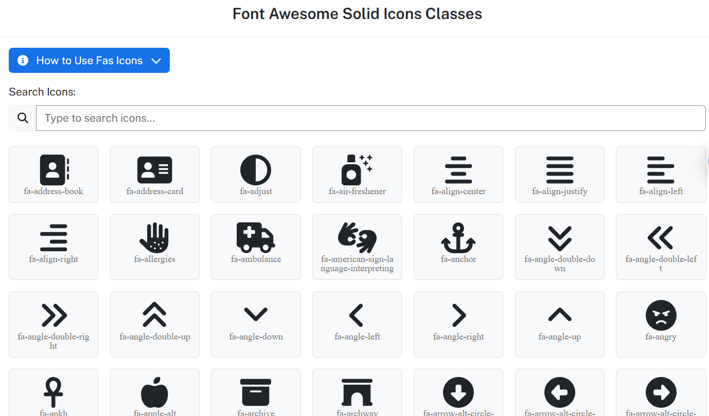Select the ankh symbol icon
The height and width of the screenshot is (416, 709).
tap(54, 392)
